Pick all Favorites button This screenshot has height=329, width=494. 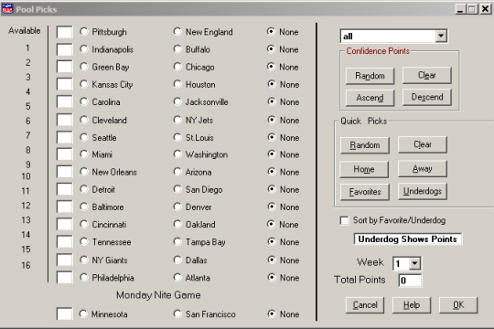tap(365, 192)
